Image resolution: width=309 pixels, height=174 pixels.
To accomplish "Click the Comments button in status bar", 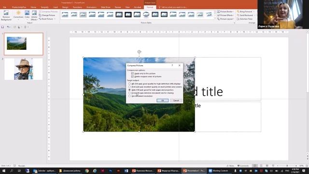I will coord(243,166).
